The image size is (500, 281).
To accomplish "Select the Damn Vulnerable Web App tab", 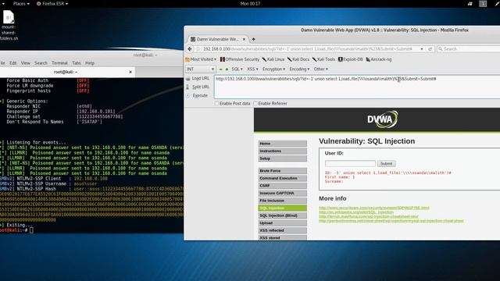I will pos(217,39).
